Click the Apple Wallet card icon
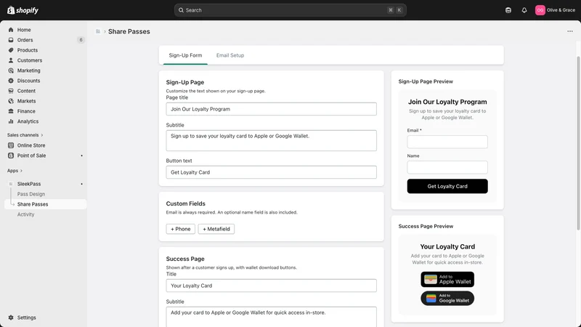This screenshot has width=581, height=327. pos(430,279)
